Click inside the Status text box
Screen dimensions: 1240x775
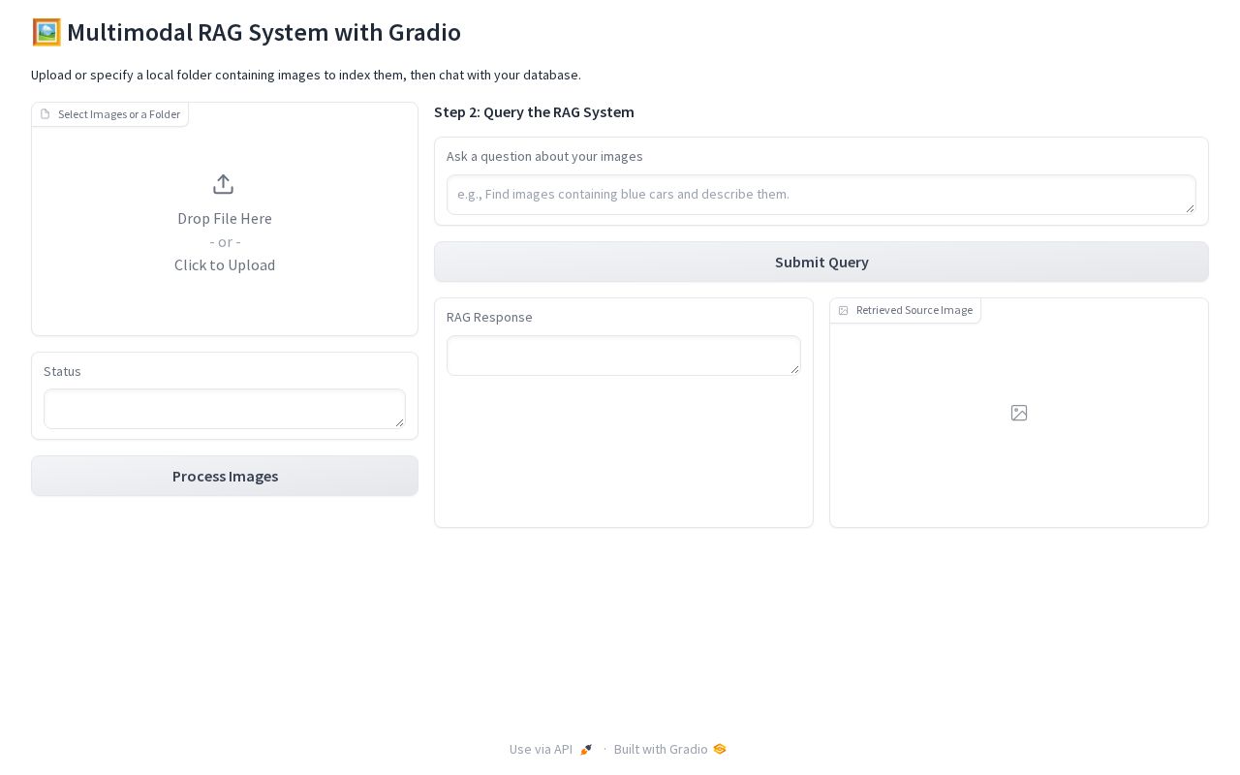pyautogui.click(x=225, y=409)
